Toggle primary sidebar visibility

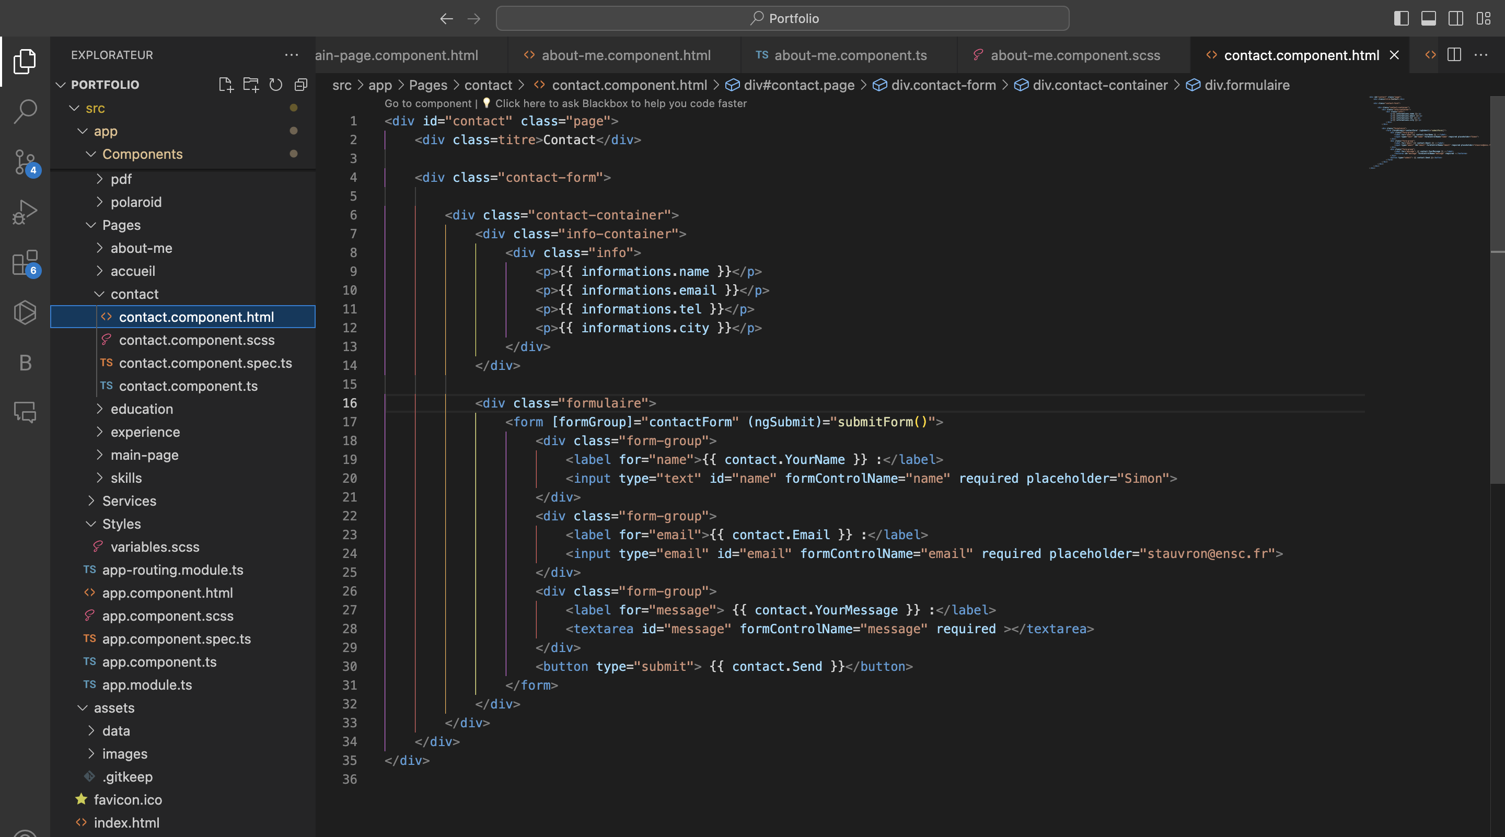pyautogui.click(x=1401, y=19)
